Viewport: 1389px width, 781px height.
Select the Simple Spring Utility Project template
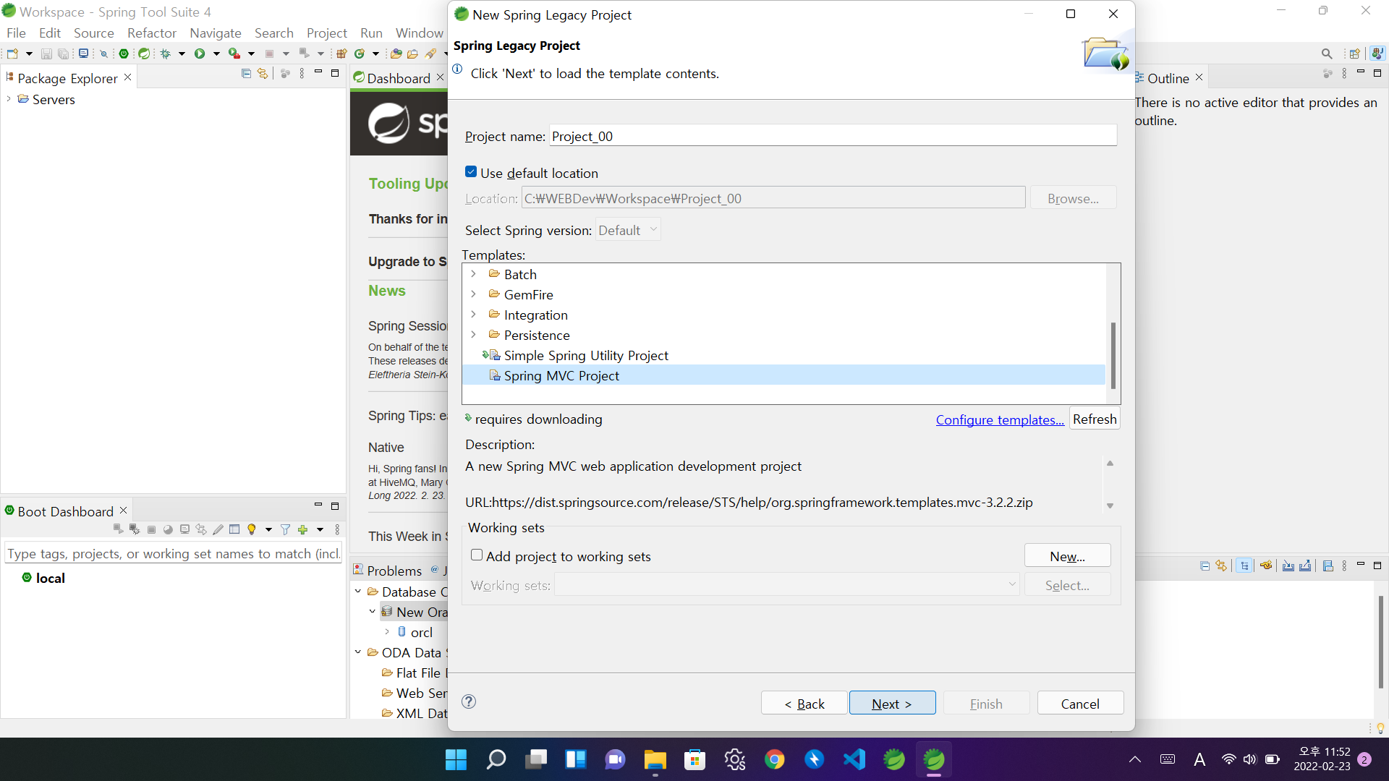pyautogui.click(x=585, y=356)
